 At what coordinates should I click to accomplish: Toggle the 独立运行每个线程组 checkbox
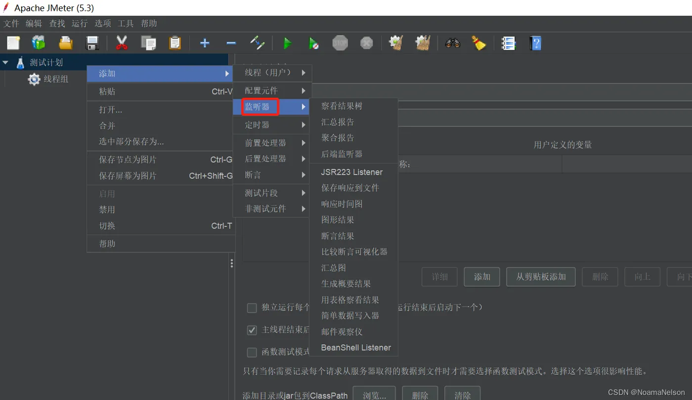pos(252,308)
